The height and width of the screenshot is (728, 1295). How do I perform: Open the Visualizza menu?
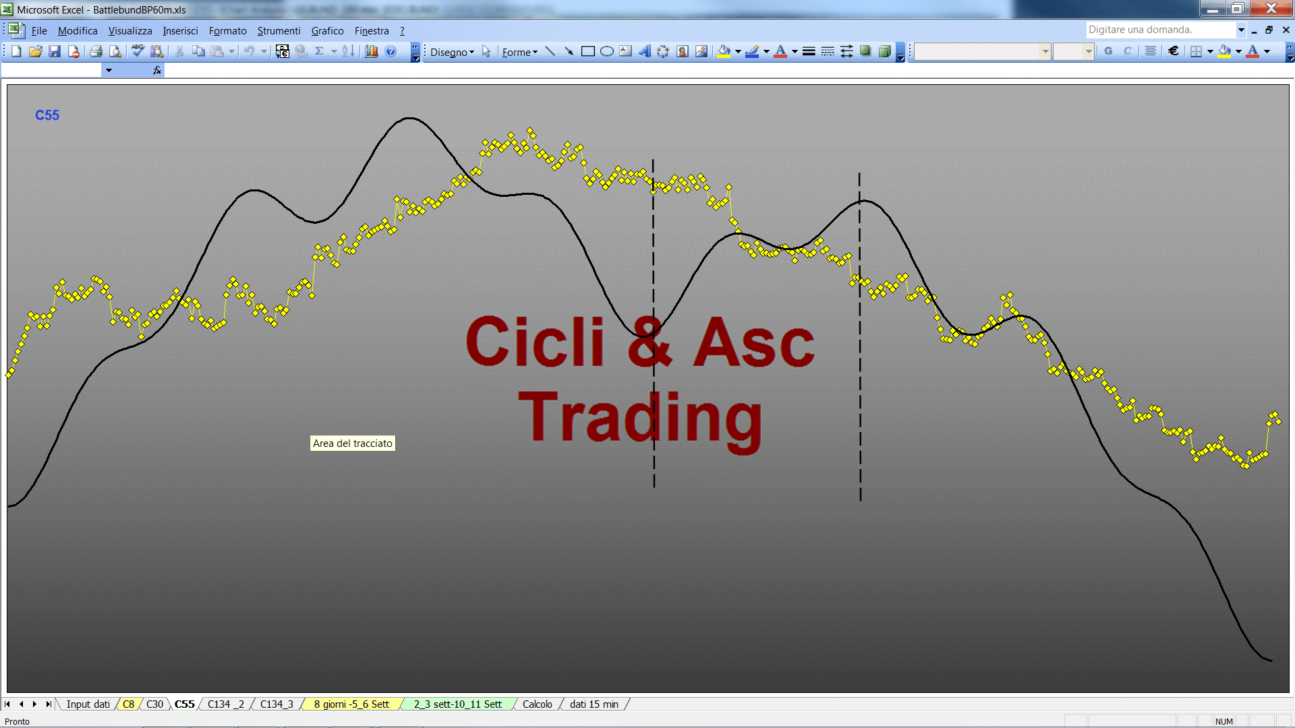(x=130, y=31)
